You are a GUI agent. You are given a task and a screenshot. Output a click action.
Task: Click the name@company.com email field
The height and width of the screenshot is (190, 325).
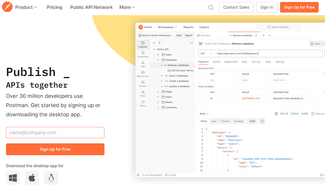[x=55, y=132]
